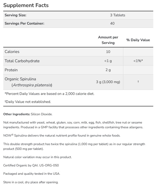Select the Calories row label
This screenshot has width=156, height=187.
click(x=12, y=52)
